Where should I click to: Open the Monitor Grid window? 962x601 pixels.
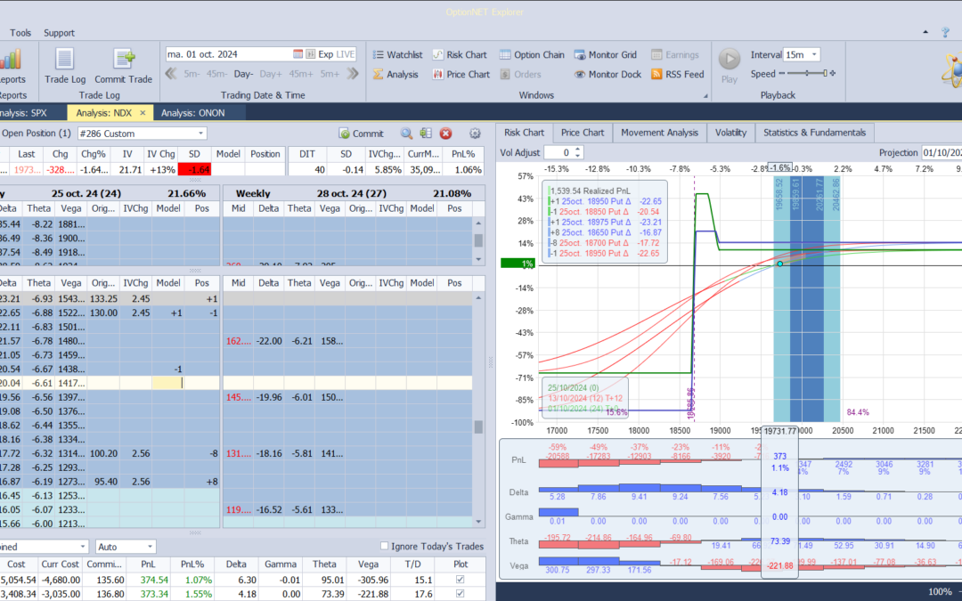[x=606, y=54]
